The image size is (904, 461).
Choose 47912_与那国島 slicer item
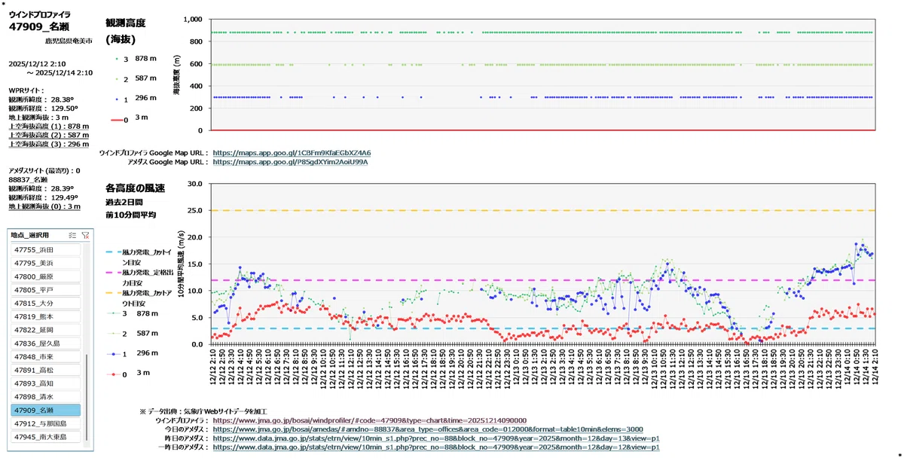46,423
